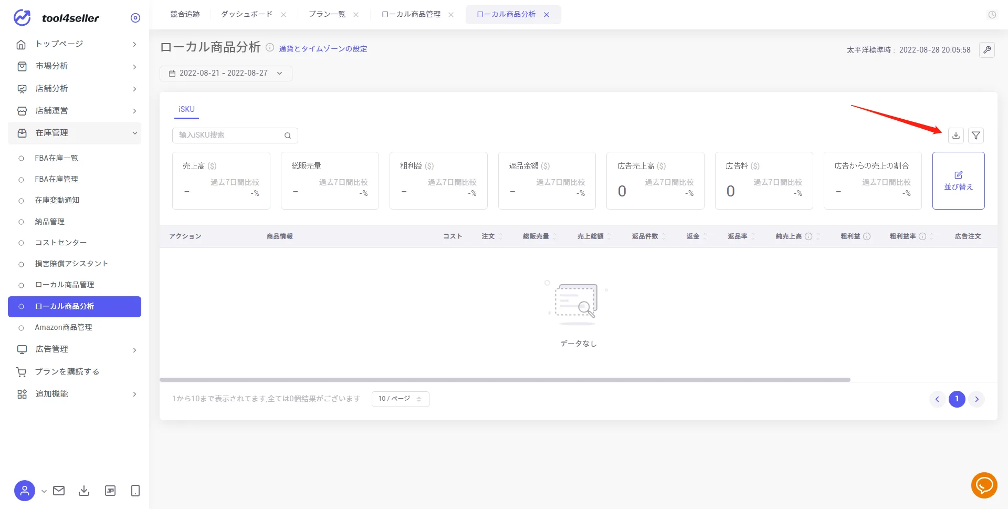Expand 追加機能 menu
This screenshot has width=1008, height=509.
click(x=75, y=394)
